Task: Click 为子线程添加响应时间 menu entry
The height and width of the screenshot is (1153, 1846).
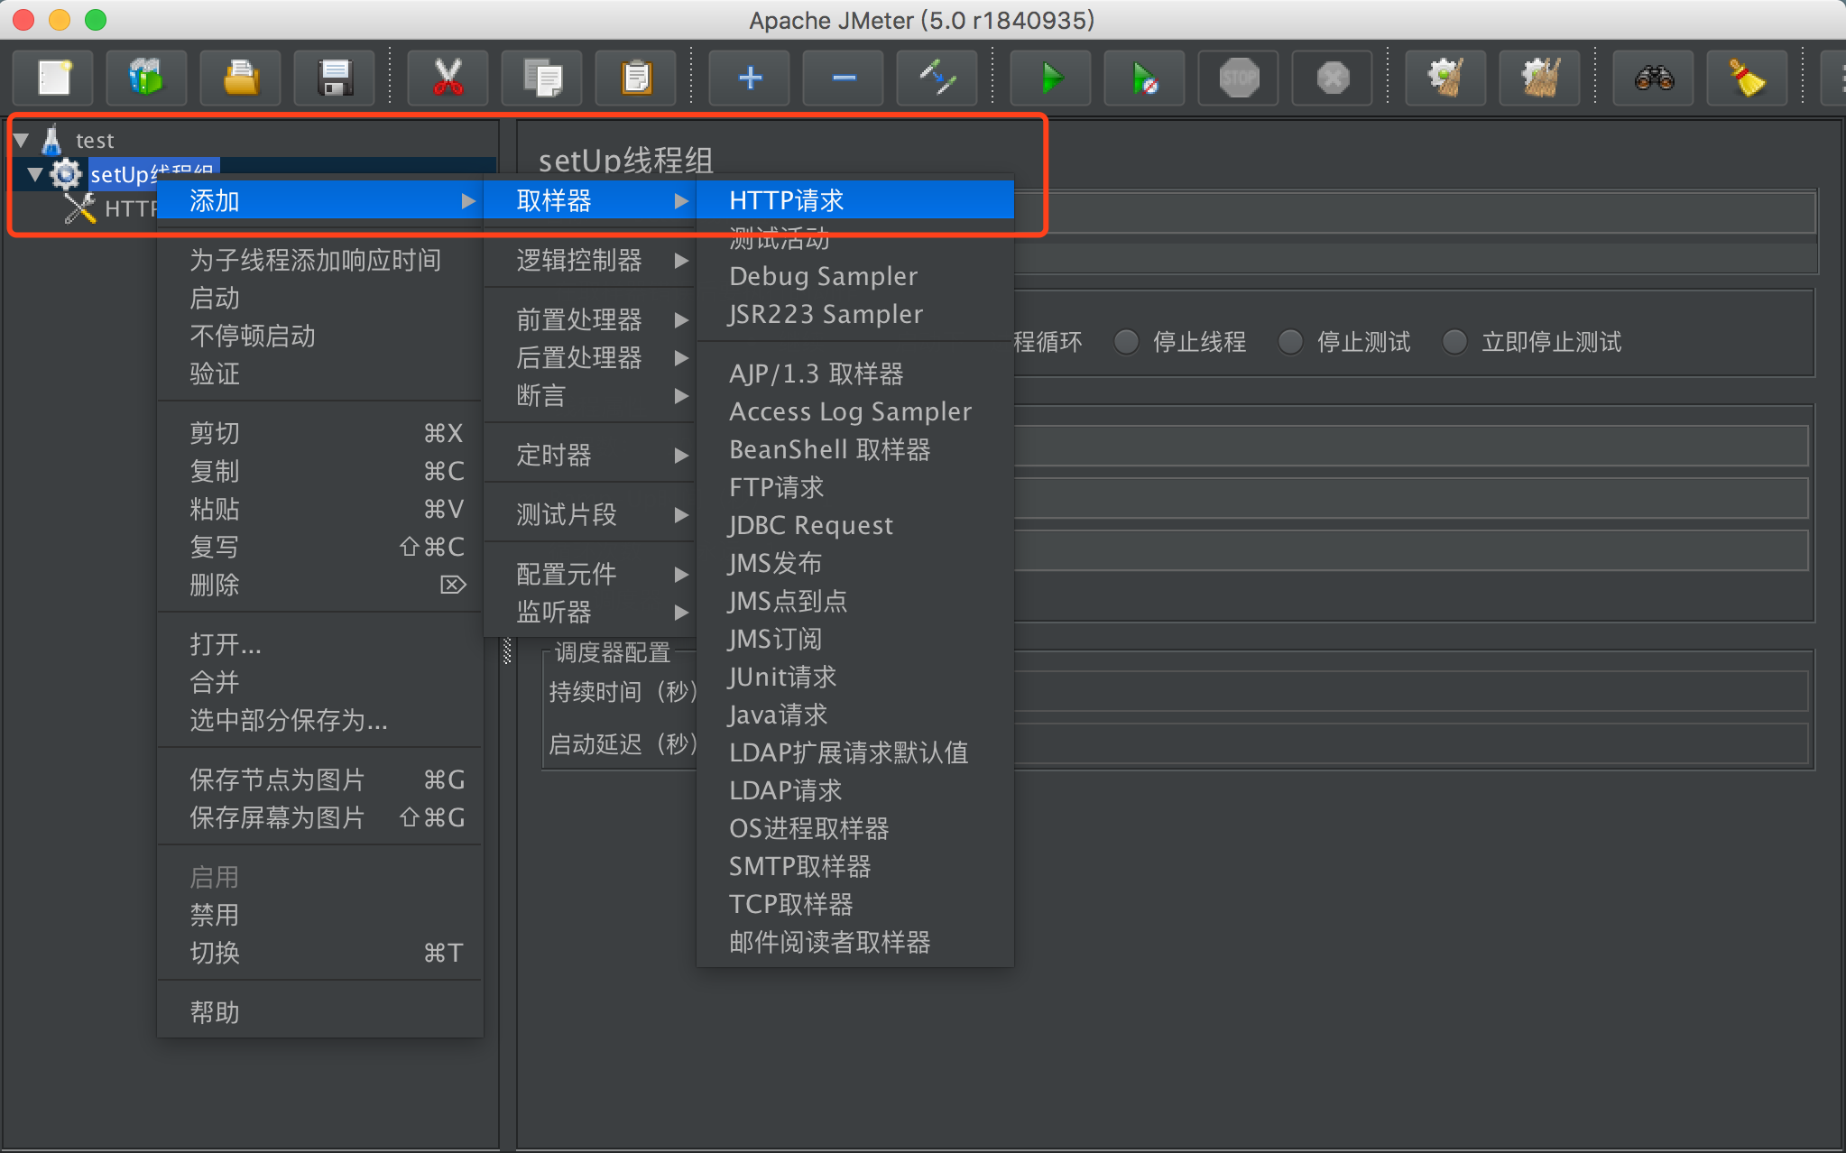Action: pos(320,261)
